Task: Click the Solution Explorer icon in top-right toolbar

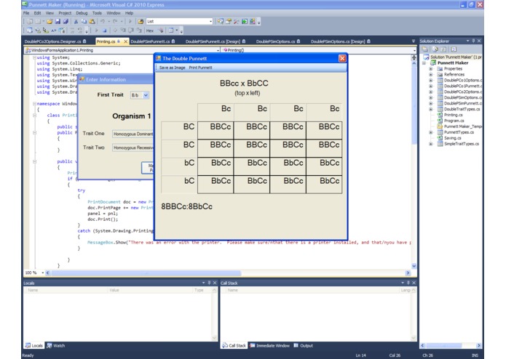Action: (x=221, y=22)
